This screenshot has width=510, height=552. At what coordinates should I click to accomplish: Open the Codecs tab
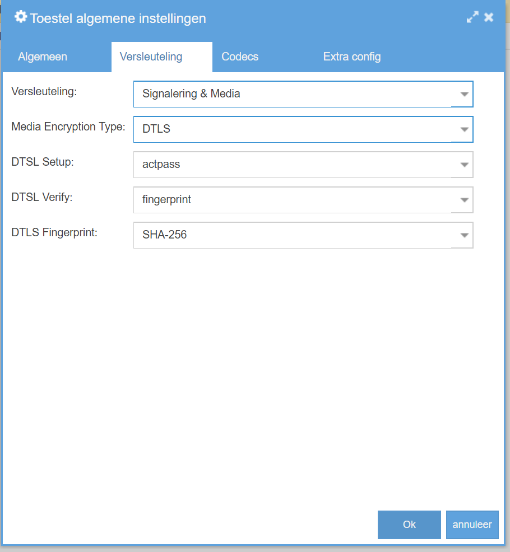pyautogui.click(x=240, y=57)
